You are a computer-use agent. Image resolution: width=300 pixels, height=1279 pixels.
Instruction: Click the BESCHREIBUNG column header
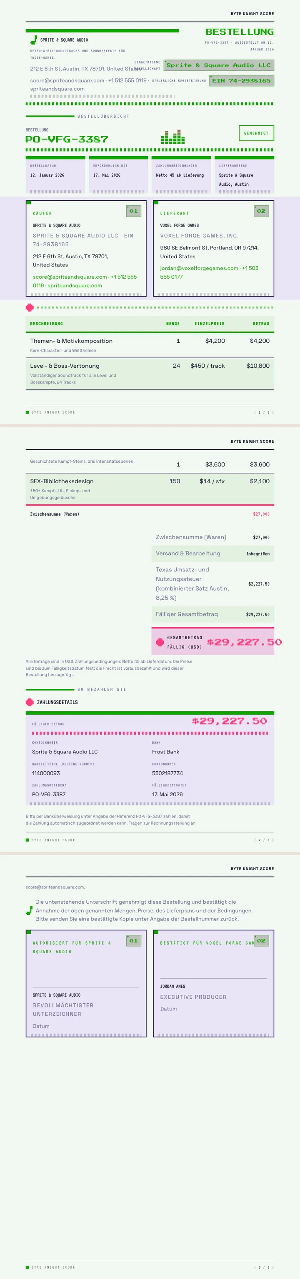pos(46,324)
